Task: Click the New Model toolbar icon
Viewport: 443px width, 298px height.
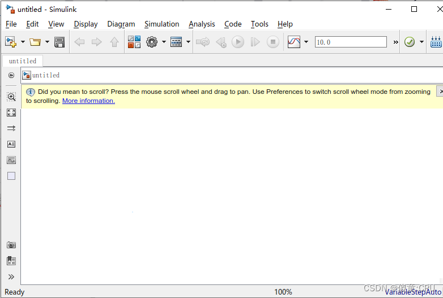Action: coord(11,42)
